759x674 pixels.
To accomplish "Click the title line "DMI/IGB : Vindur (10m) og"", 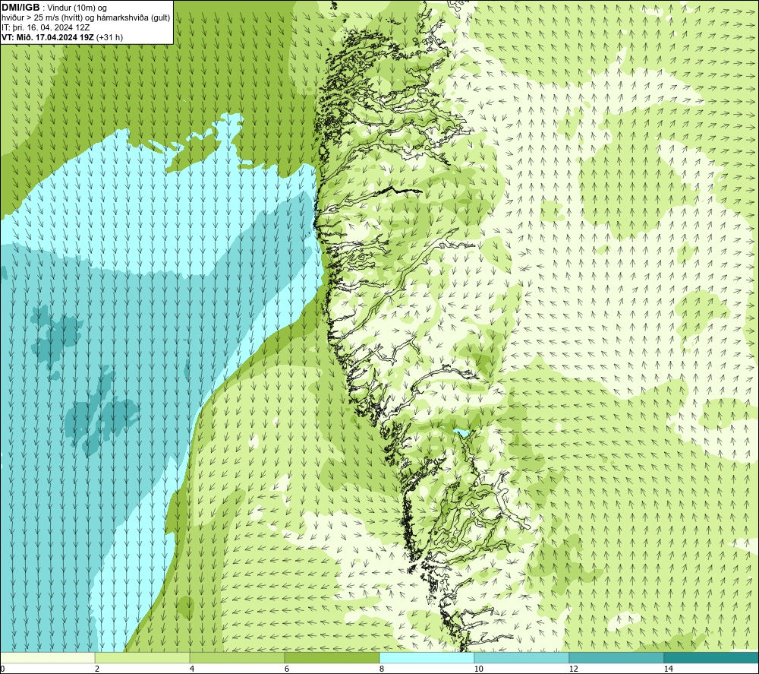I will pos(55,8).
